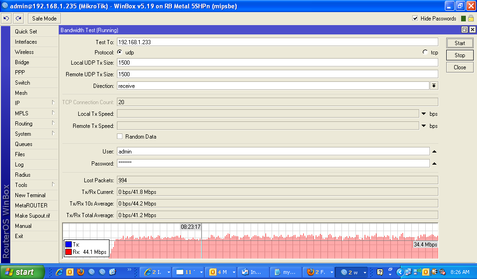Click the second WinBox icon in Quick Launch
This screenshot has height=279, width=477.
tap(102, 272)
